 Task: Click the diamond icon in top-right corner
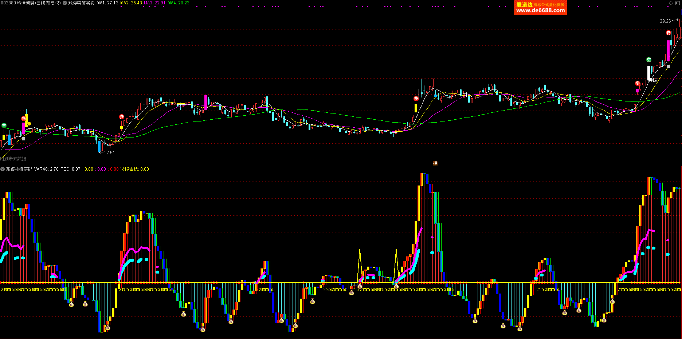[671, 3]
